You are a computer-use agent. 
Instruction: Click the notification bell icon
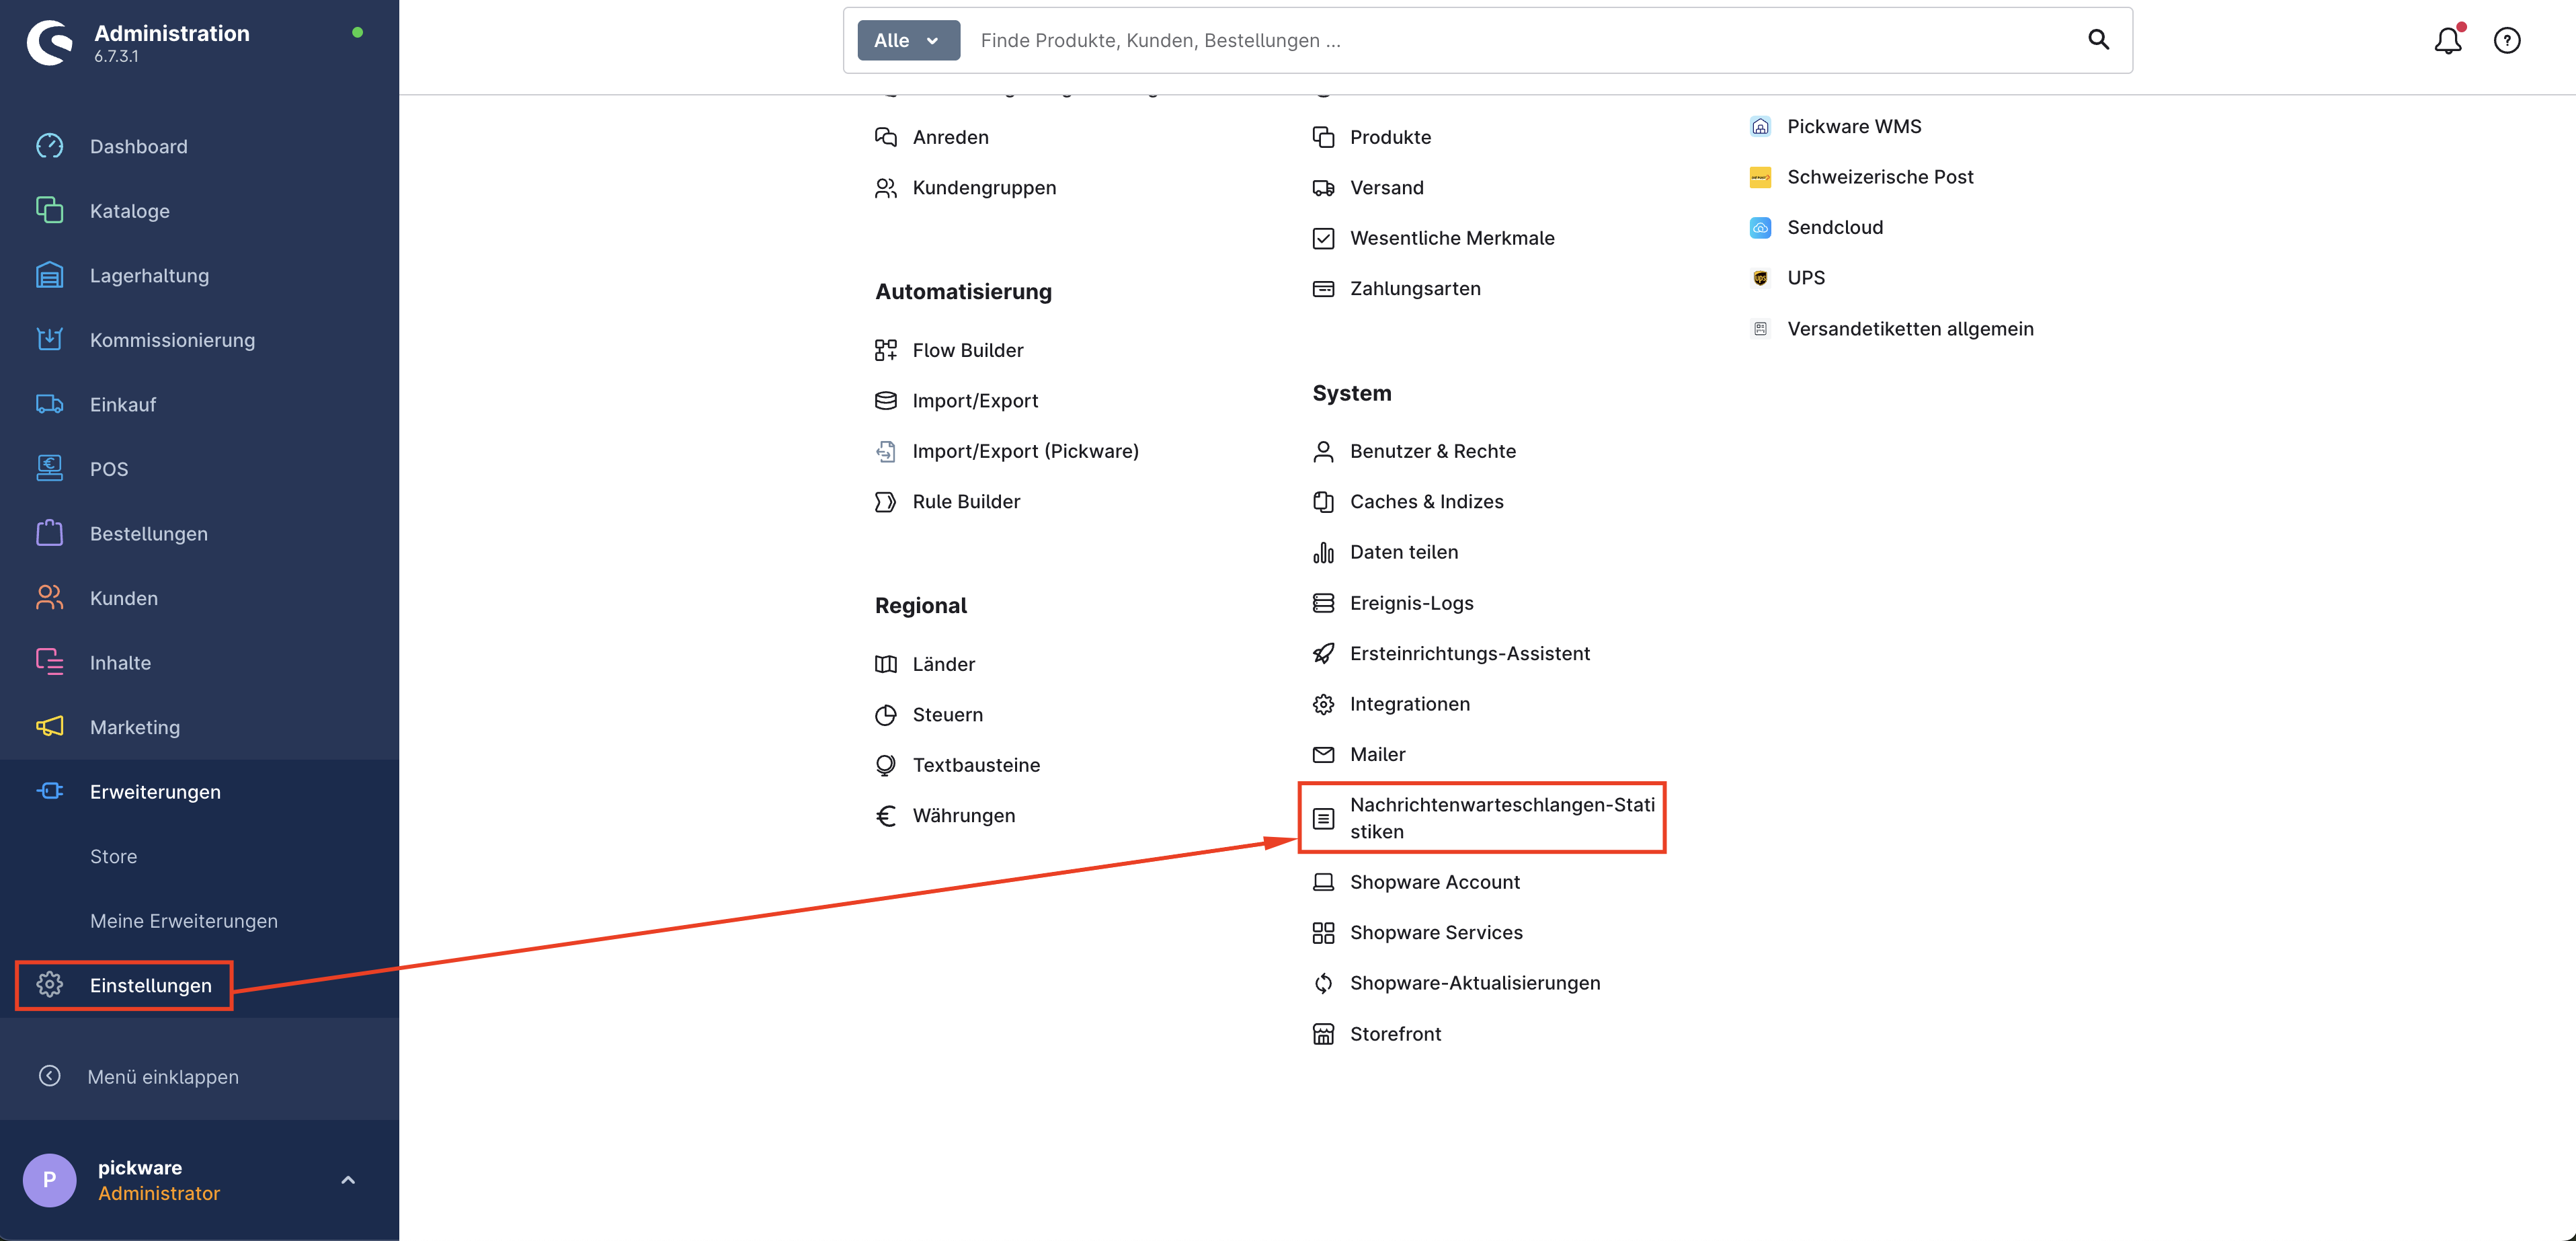pos(2447,41)
